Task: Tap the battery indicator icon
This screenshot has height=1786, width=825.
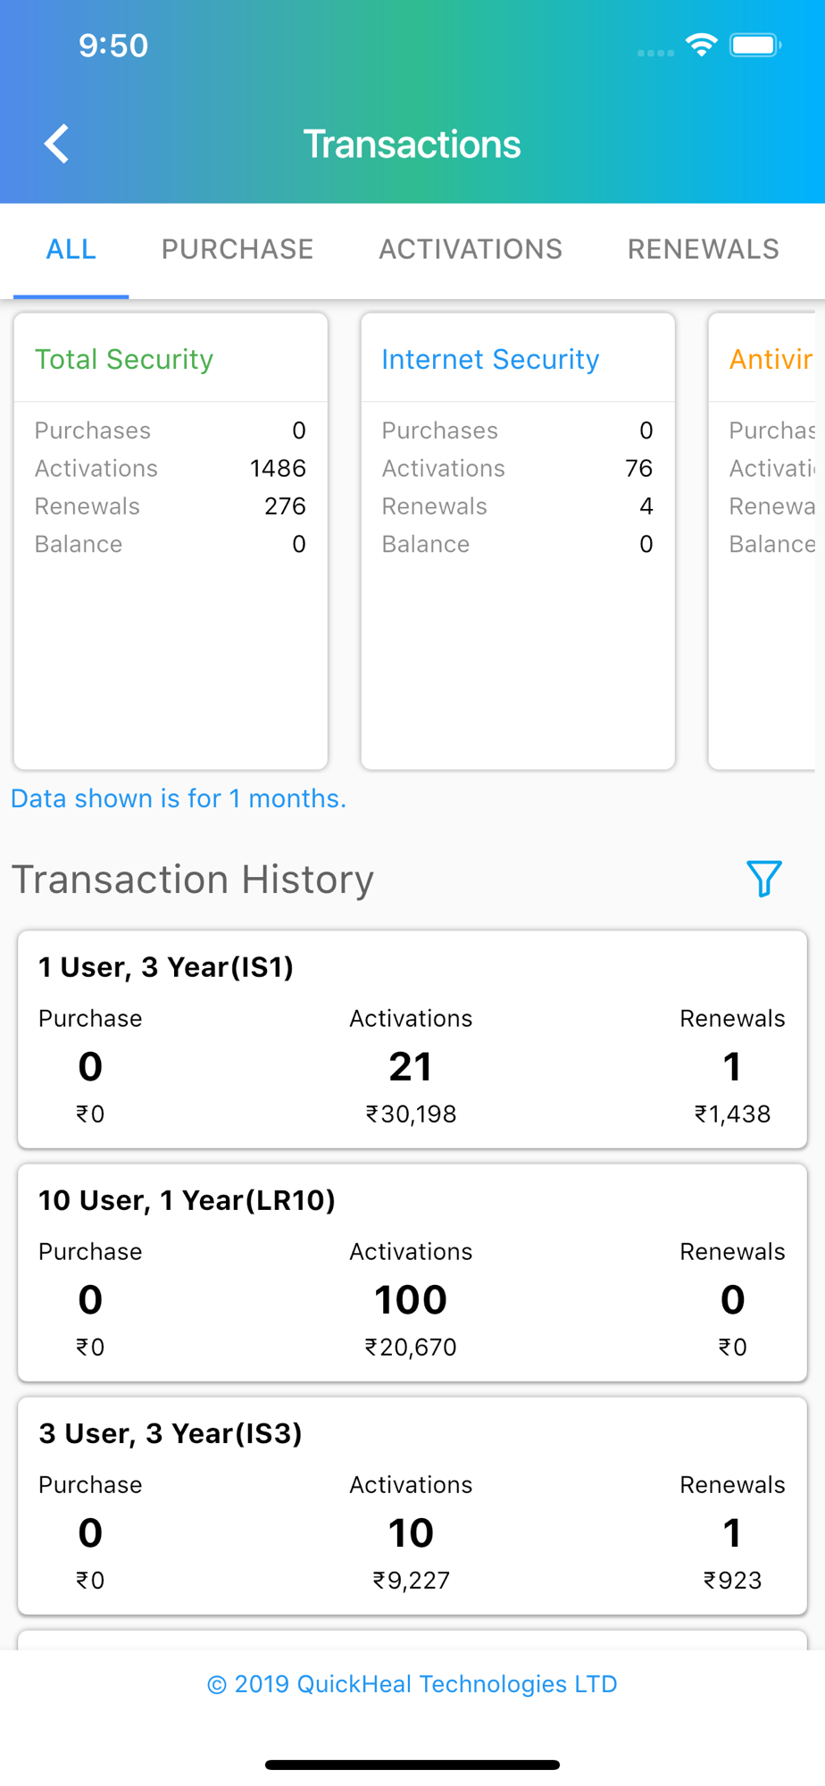Action: coord(754,45)
